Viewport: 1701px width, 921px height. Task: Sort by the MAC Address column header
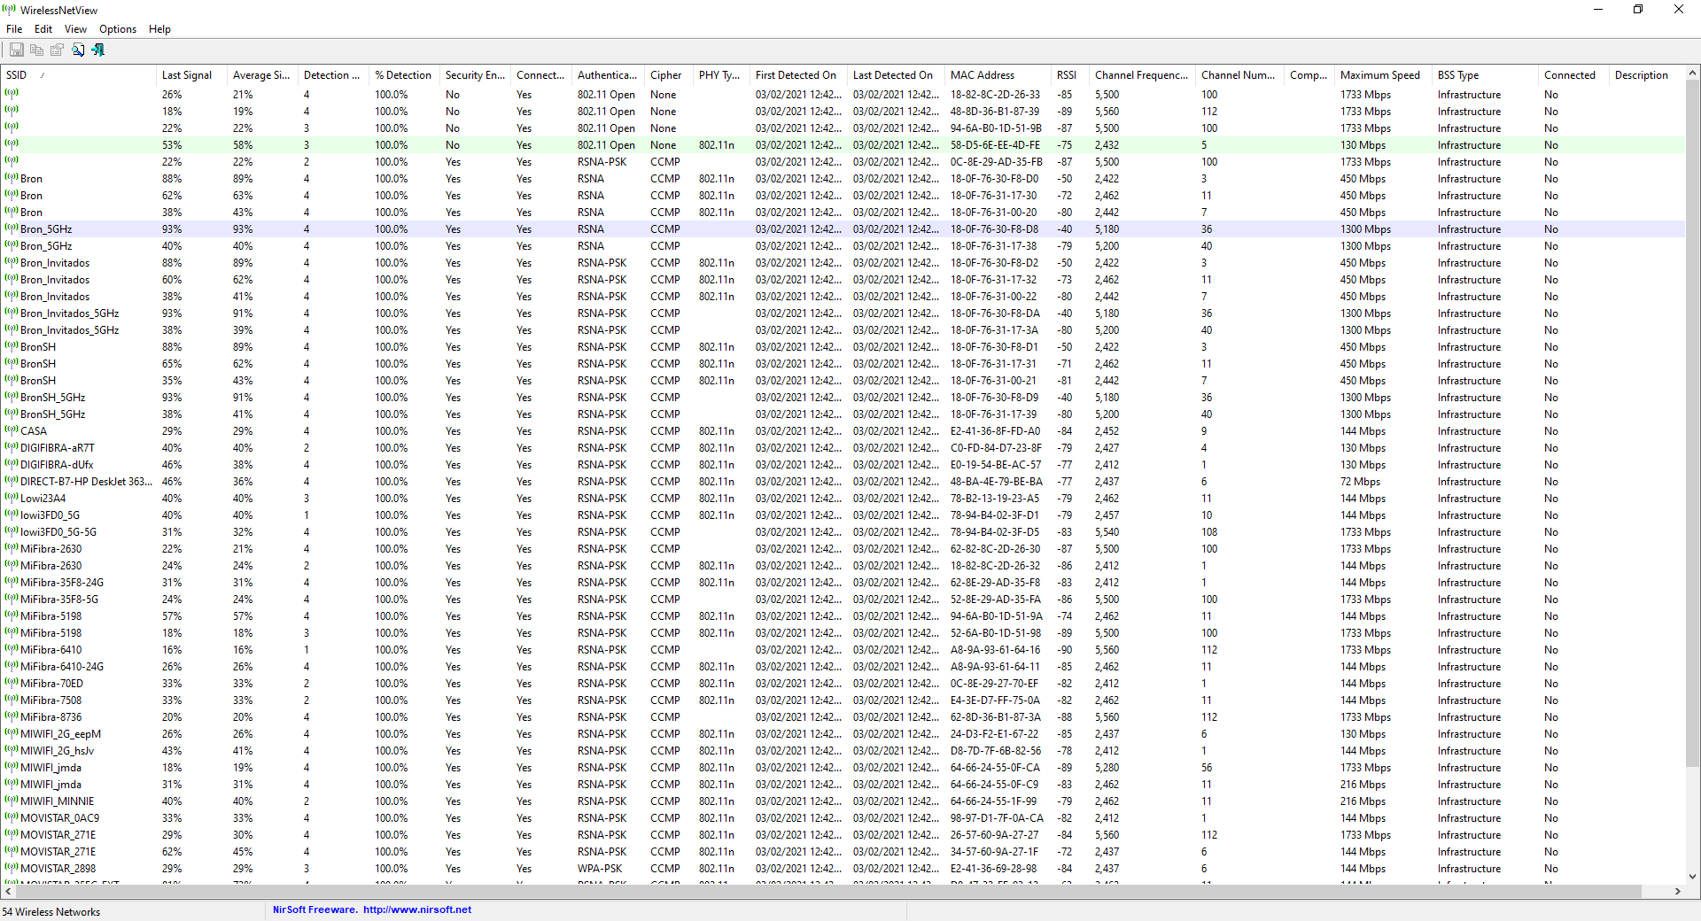pos(998,75)
